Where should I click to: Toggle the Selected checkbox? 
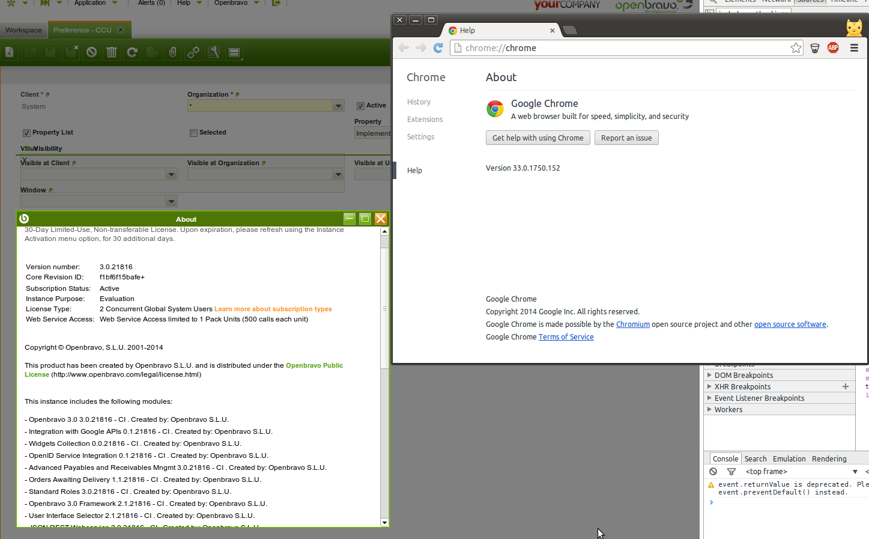193,133
